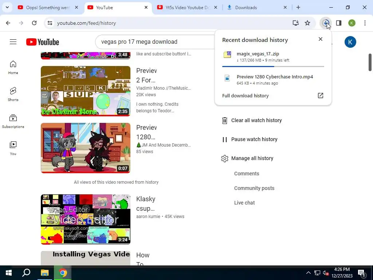Open a new browser tab
The width and height of the screenshot is (373, 280).
[298, 8]
